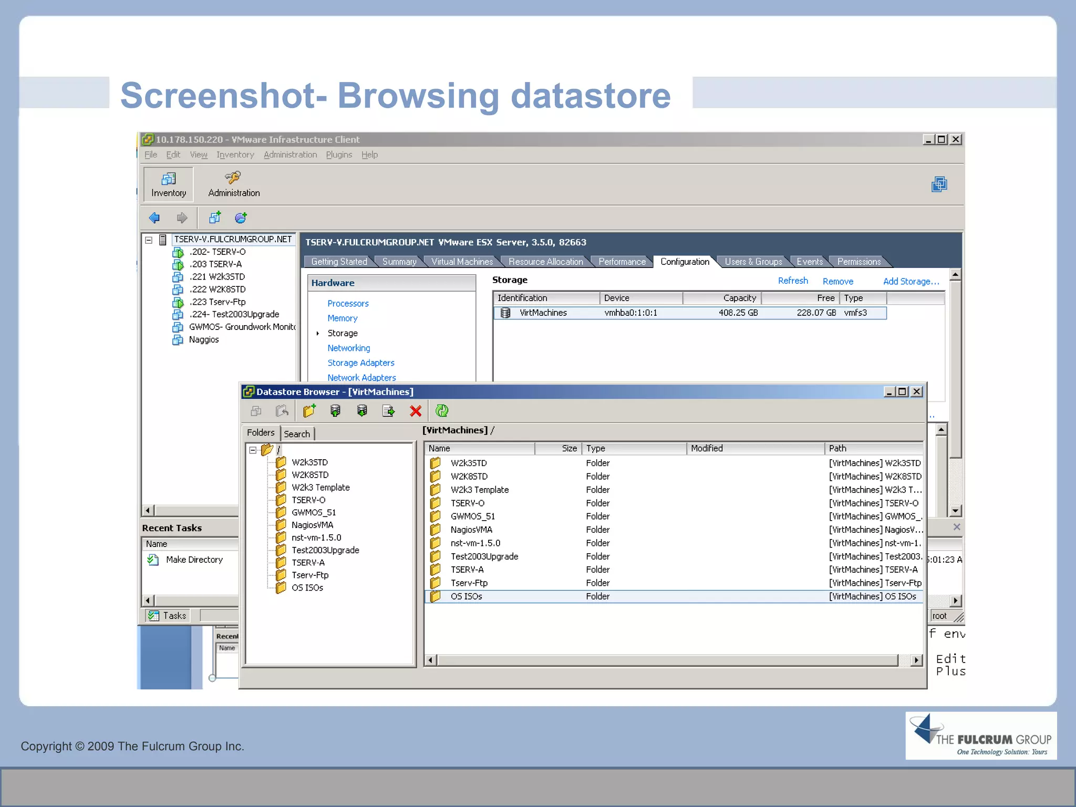The image size is (1076, 807).
Task: Click the OS ISOs folder icon in file list
Action: pyautogui.click(x=436, y=596)
